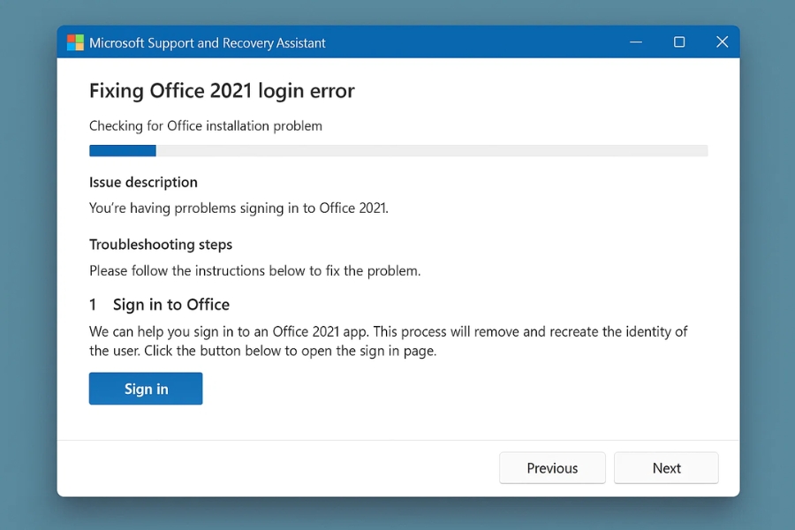Click the paragraph about recreating user identity
The width and height of the screenshot is (795, 530).
tap(388, 341)
